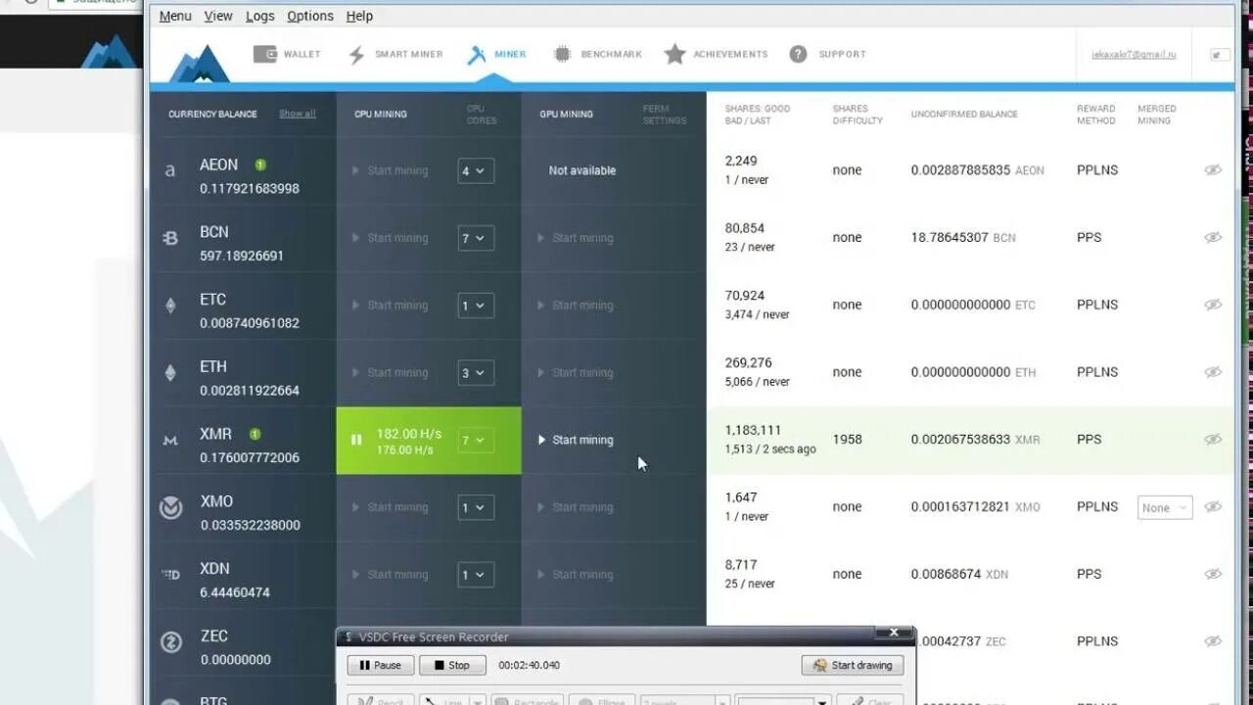Screen dimensions: 1253x705
Task: Toggle the eye icon on the XDN row
Action: tap(1213, 575)
